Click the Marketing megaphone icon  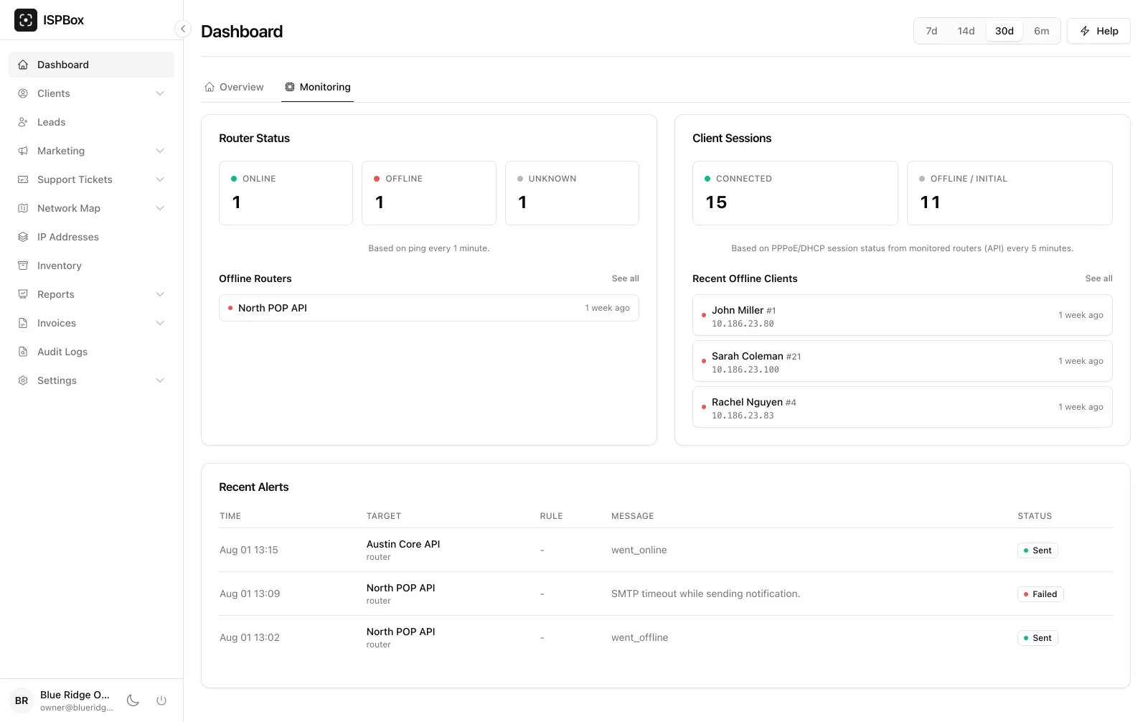click(23, 151)
